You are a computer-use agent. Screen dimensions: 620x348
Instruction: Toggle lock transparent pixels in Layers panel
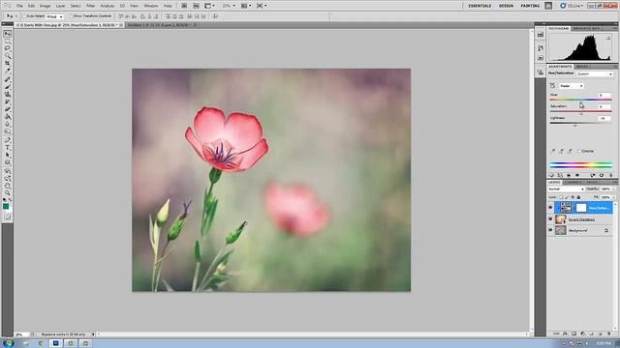561,197
